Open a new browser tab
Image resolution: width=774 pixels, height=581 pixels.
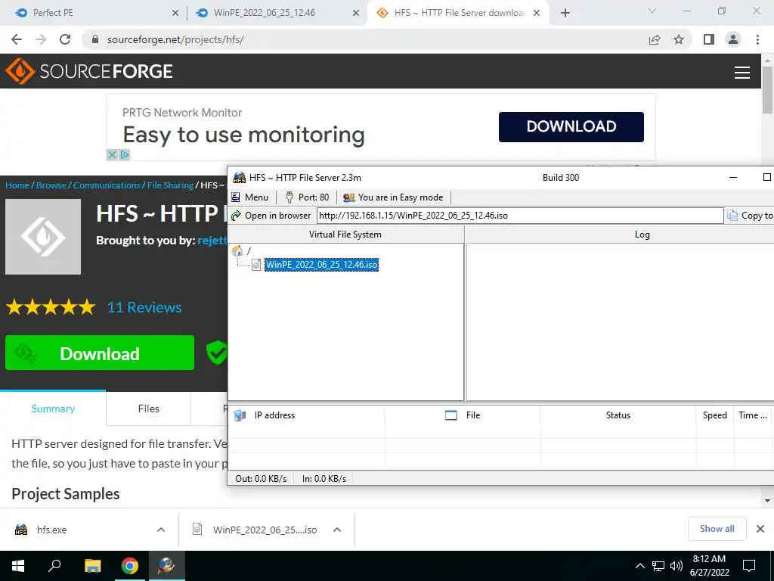(x=565, y=14)
